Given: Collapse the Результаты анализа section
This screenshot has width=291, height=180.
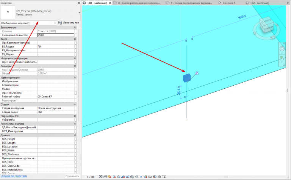Looking at the screenshot, I should click(x=75, y=124).
